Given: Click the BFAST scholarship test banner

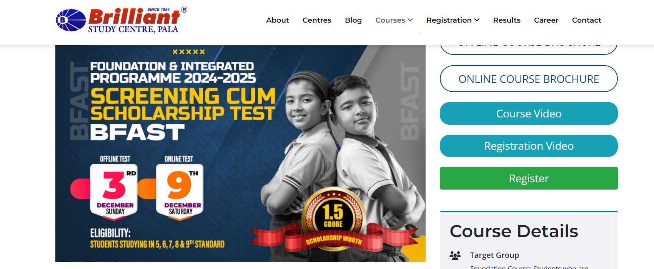Looking at the screenshot, I should point(240,153).
